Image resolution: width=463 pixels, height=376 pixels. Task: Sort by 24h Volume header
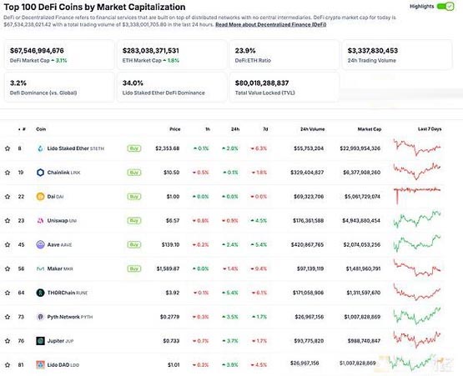click(312, 129)
